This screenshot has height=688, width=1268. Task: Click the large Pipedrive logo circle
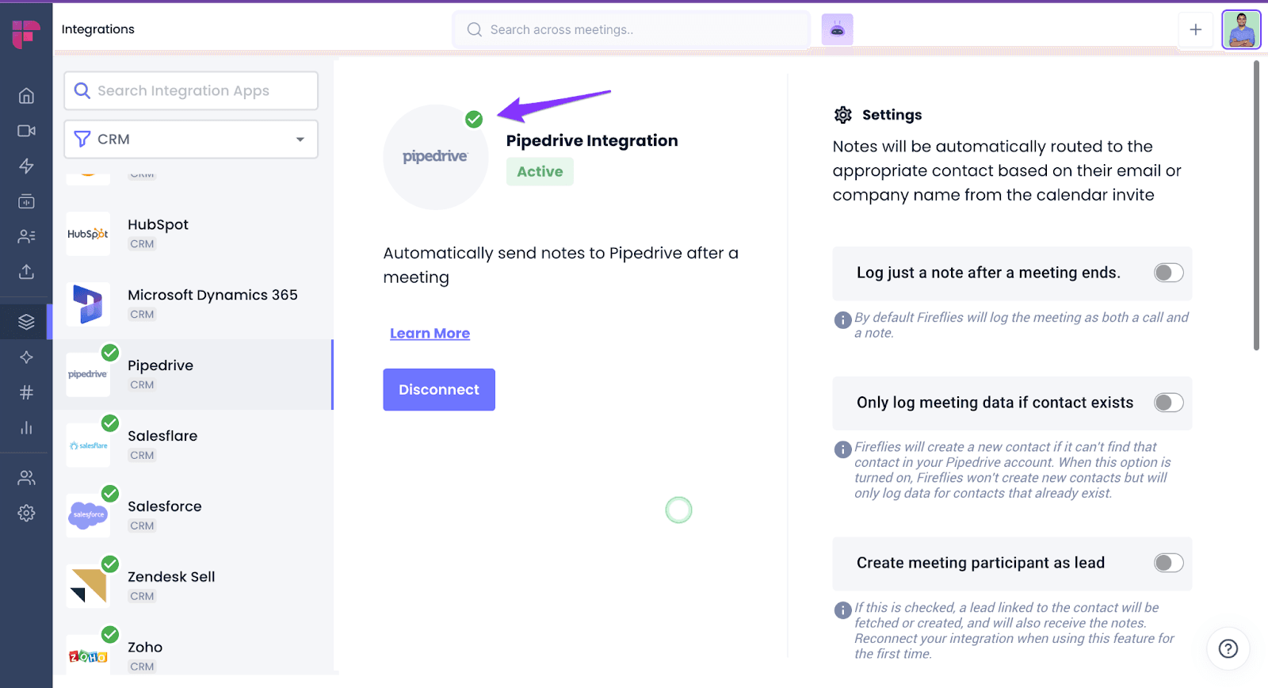(435, 157)
